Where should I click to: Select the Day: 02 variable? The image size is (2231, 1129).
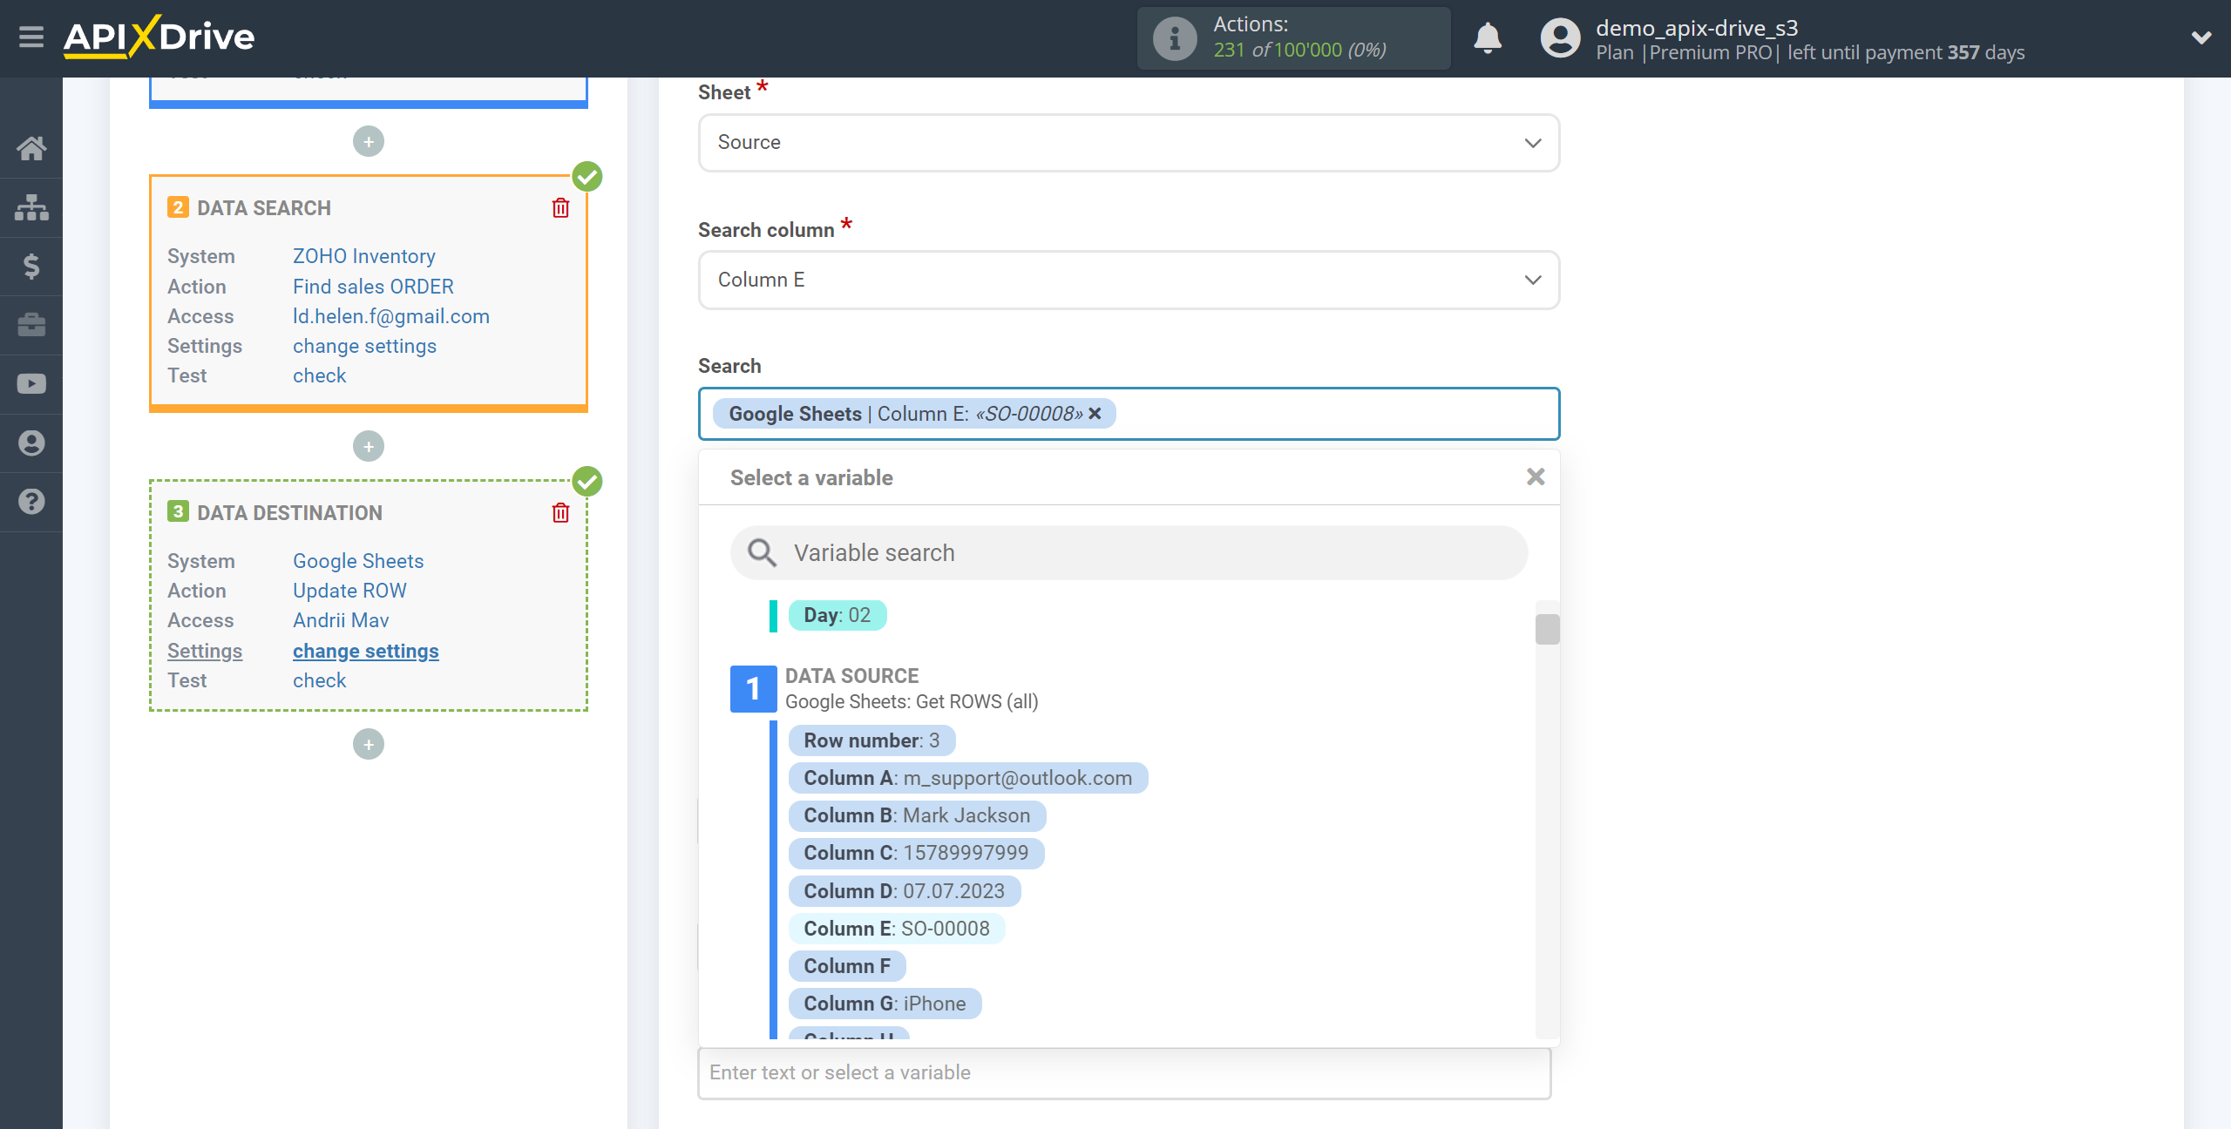(837, 615)
